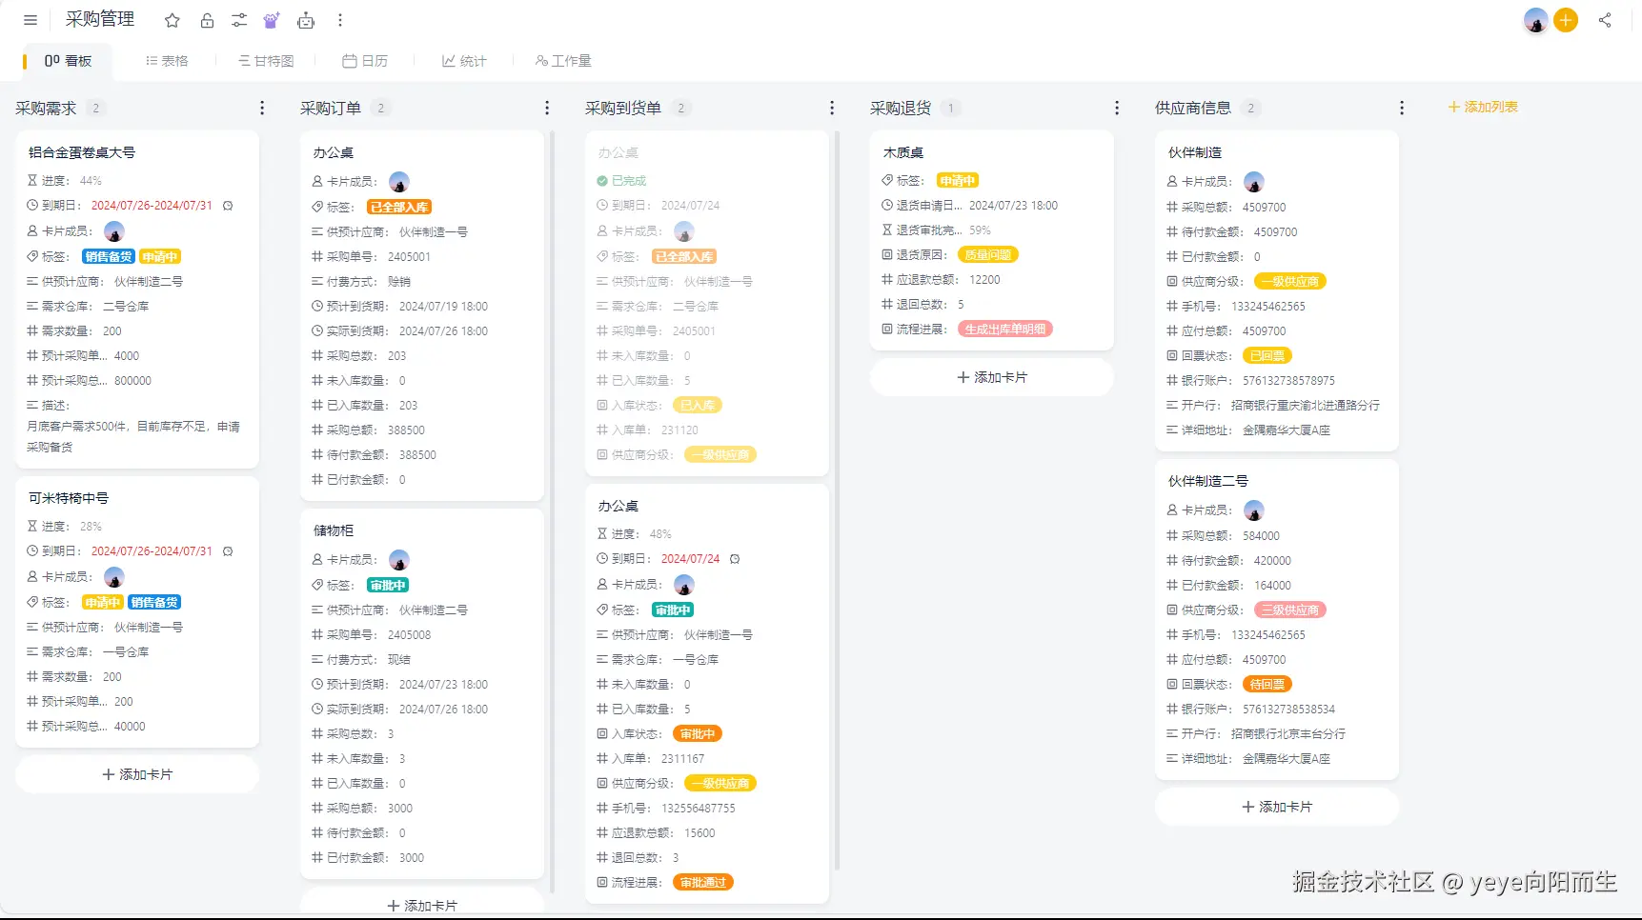The image size is (1642, 920).
Task: Open the filter settings sliders icon
Action: (239, 20)
